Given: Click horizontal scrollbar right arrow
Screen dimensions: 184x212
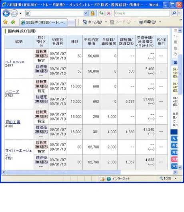Looking at the screenshot, I should (x=175, y=172).
